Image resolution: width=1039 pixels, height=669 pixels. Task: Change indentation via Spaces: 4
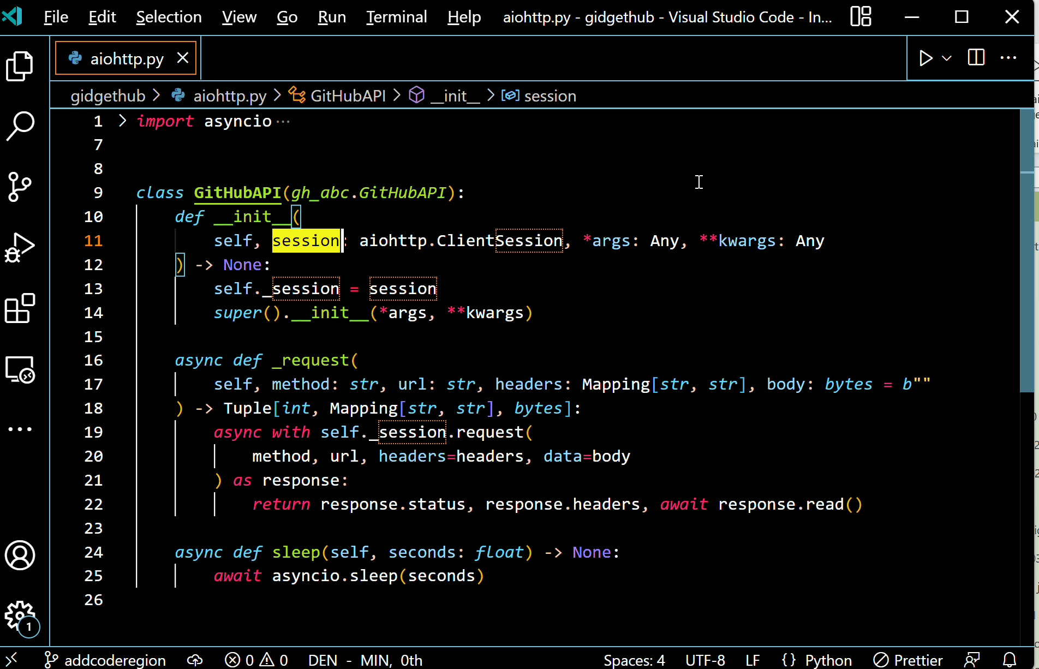pyautogui.click(x=634, y=660)
